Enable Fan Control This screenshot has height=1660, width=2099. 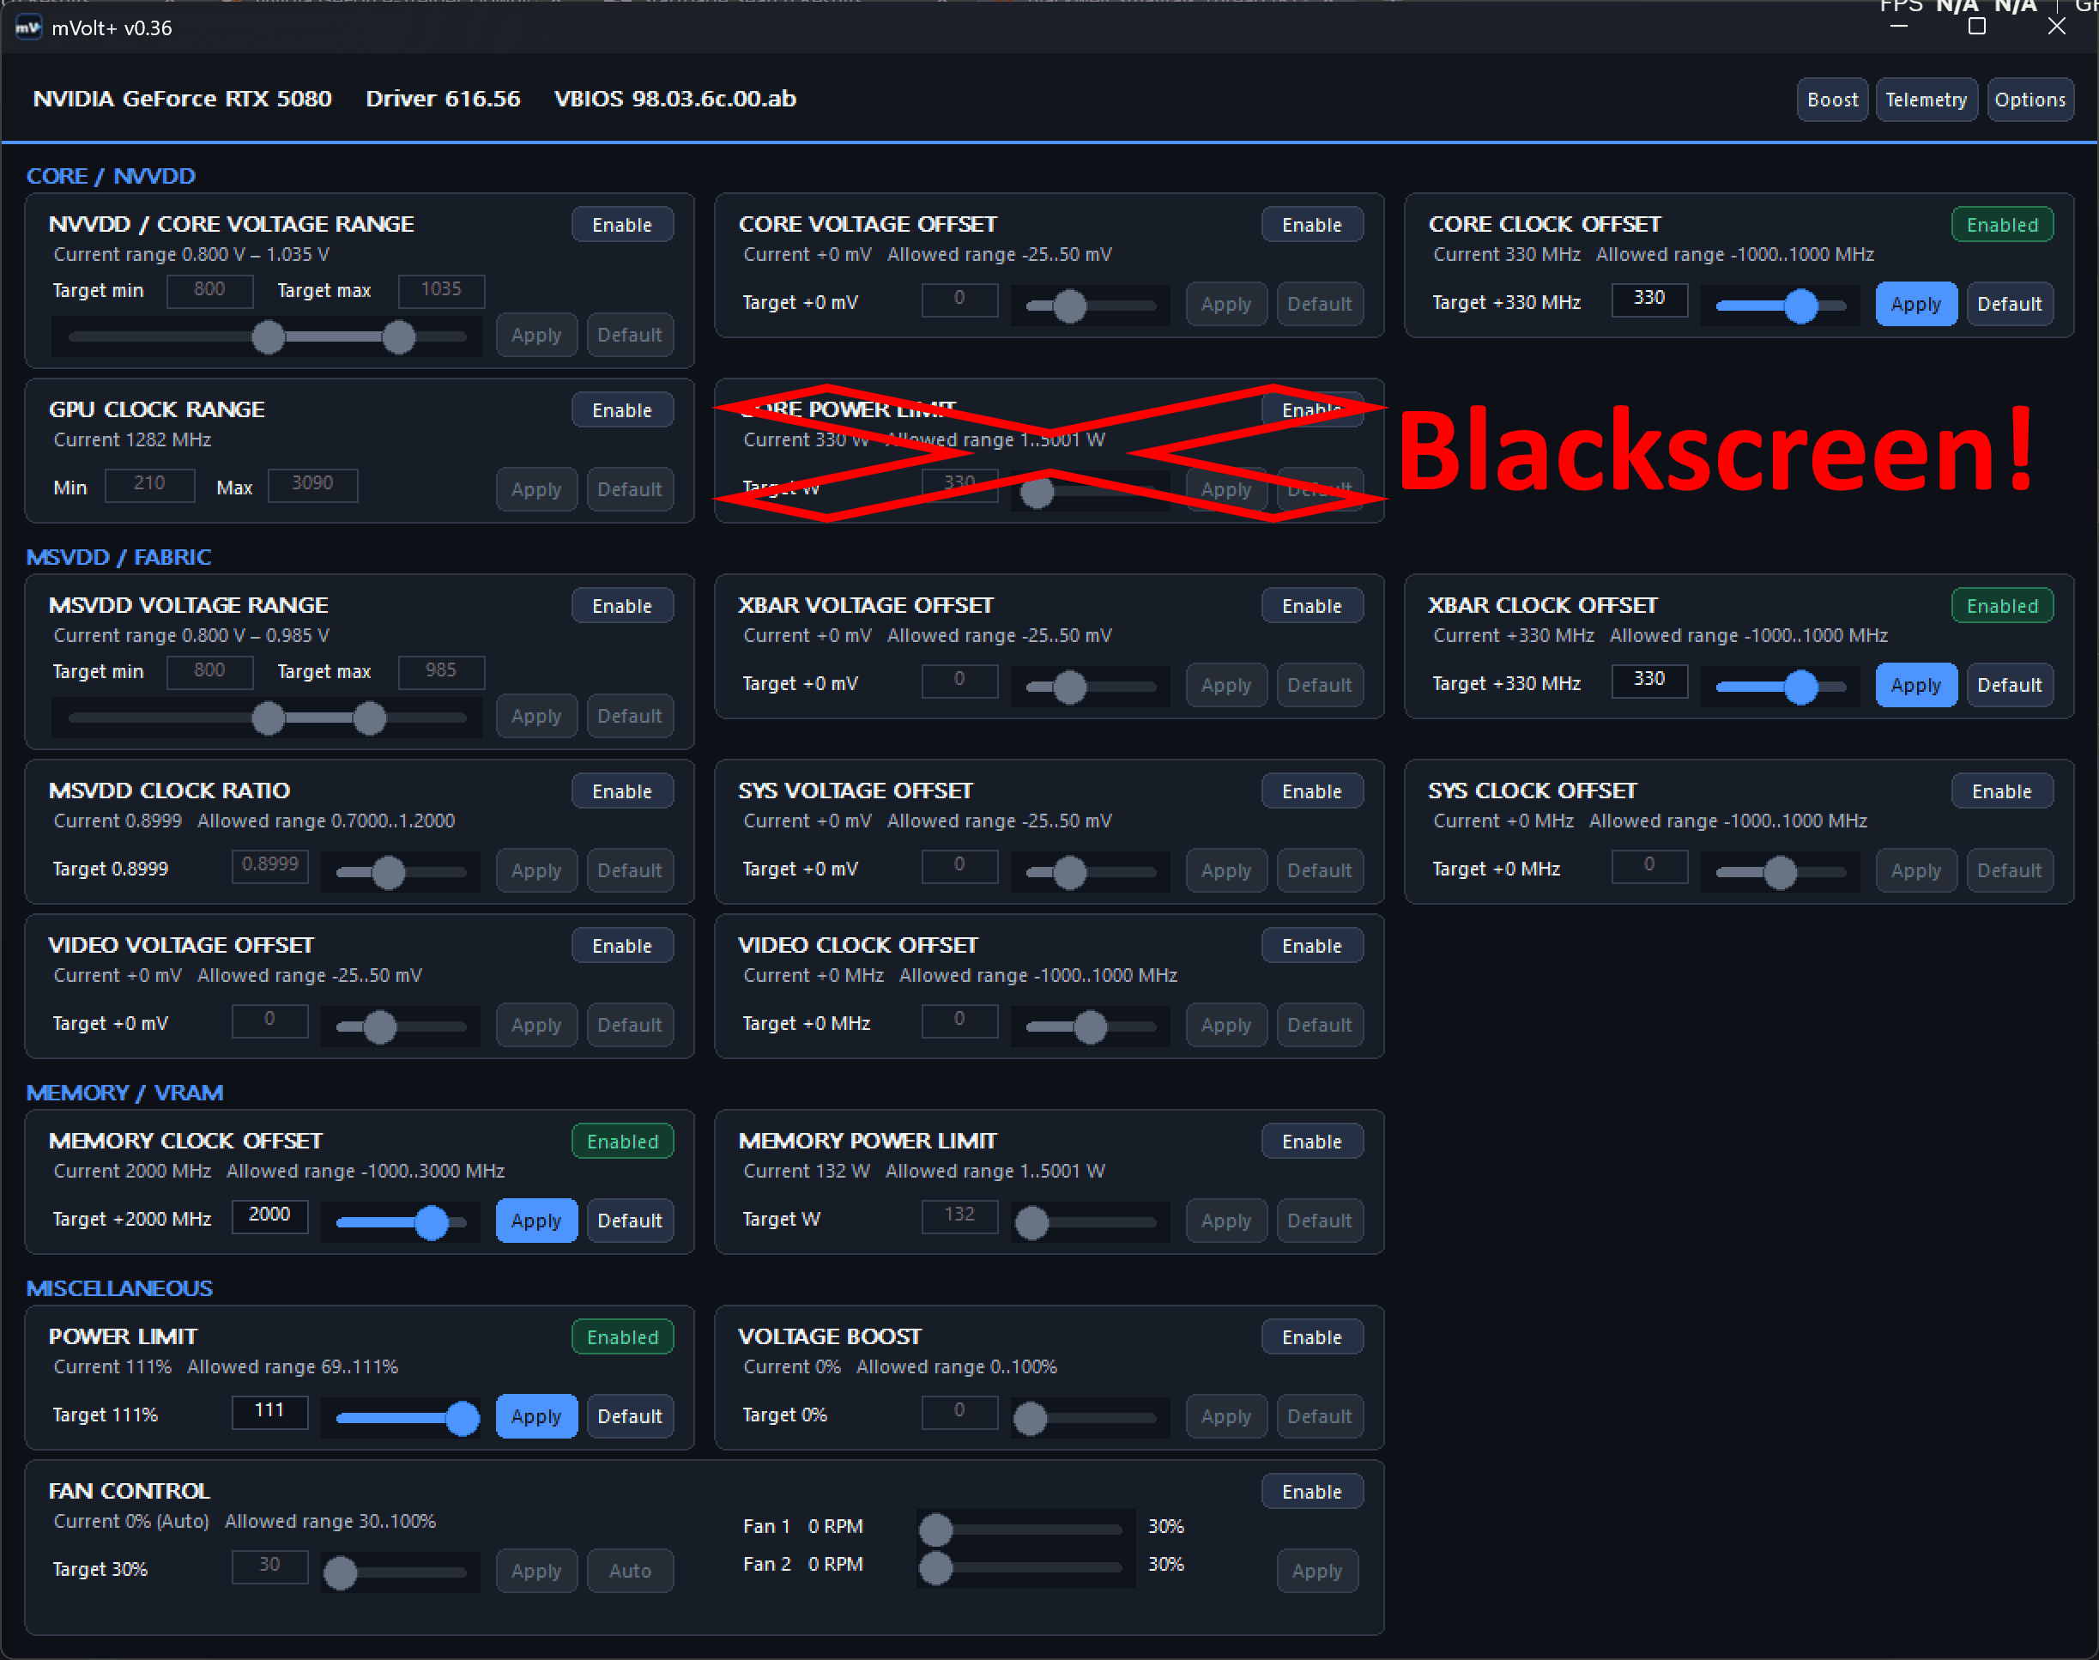(x=1312, y=1491)
